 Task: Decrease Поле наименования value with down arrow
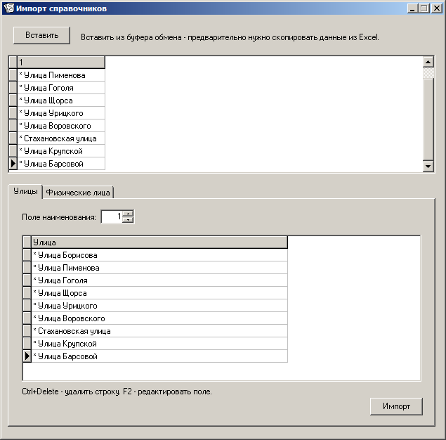point(128,220)
